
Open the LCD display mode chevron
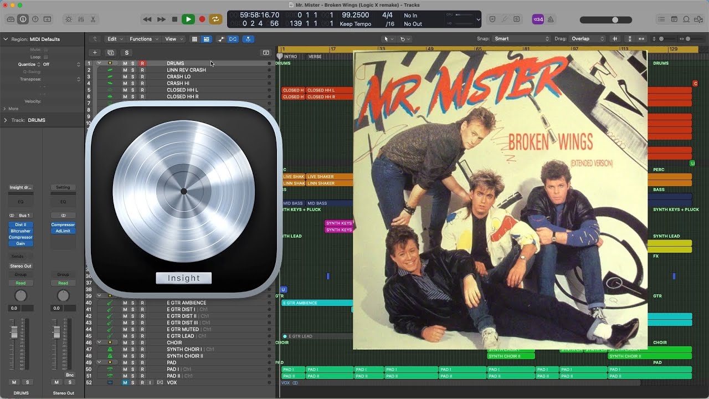coord(479,19)
